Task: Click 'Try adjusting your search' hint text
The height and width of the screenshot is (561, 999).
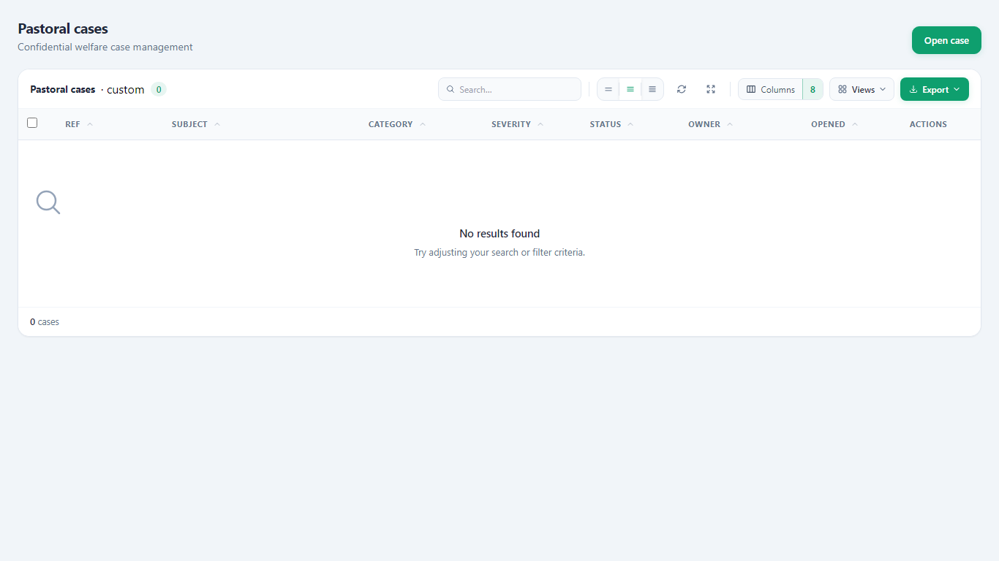Action: coord(499,252)
